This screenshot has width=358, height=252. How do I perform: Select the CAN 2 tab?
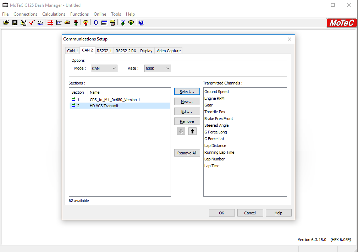click(x=87, y=50)
